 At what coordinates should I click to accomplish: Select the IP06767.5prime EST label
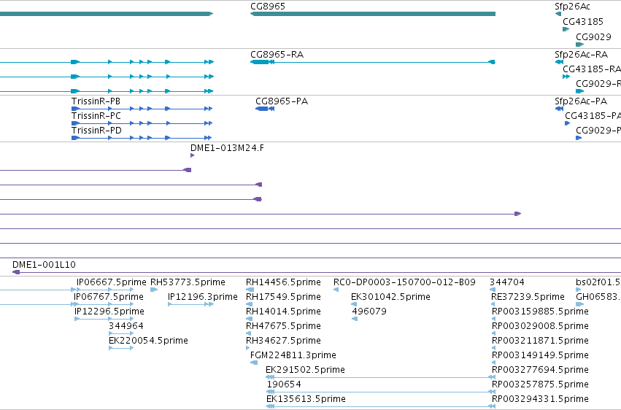click(109, 297)
